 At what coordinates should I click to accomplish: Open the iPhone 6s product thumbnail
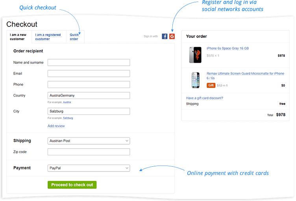pyautogui.click(x=195, y=55)
